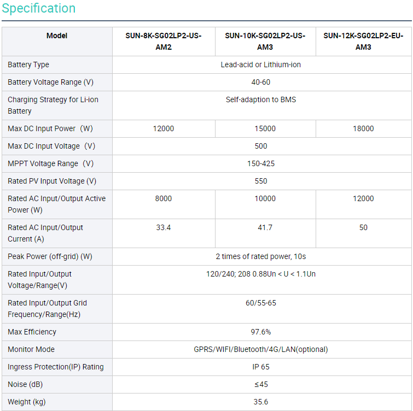413x411 pixels.
Task: Click the 120/240; 208 voltage range value
Action: 261,274
